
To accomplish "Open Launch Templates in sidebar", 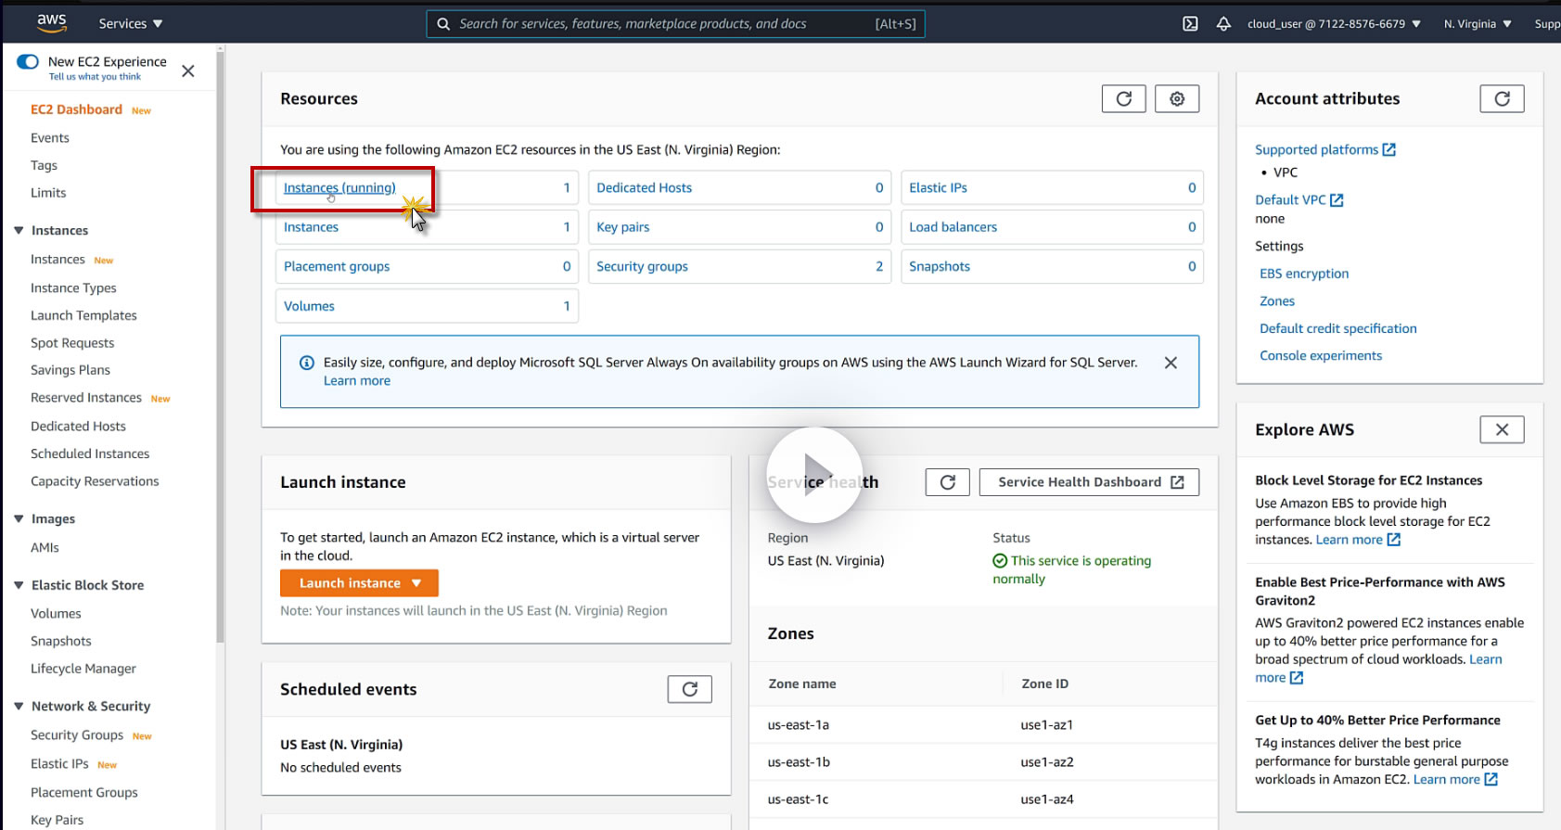I will (83, 315).
